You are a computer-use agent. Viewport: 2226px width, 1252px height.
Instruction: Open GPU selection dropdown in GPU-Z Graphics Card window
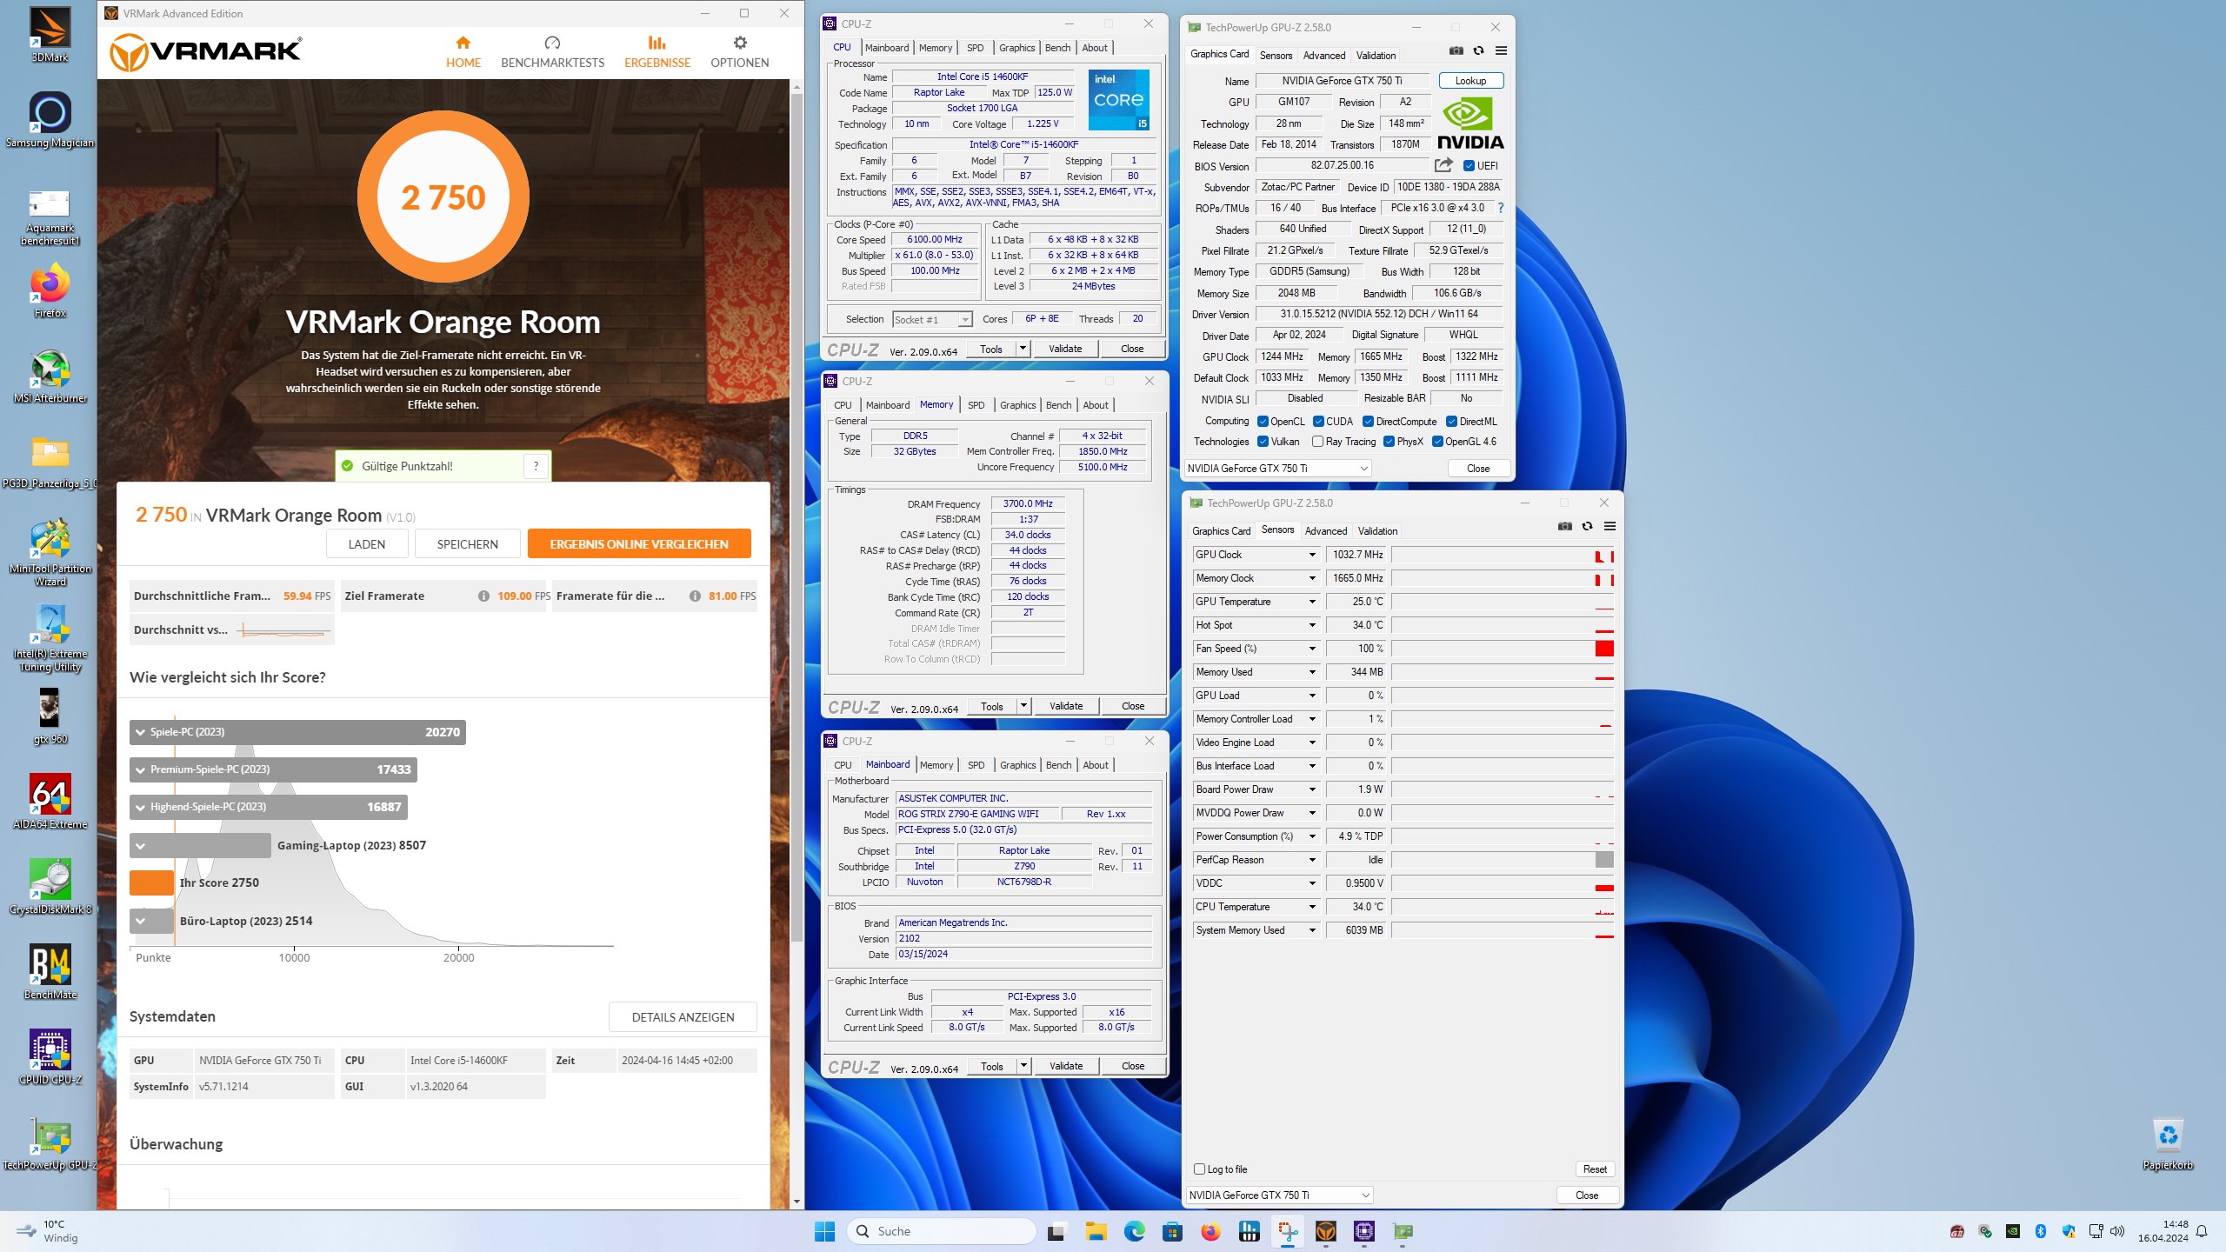pos(1277,469)
